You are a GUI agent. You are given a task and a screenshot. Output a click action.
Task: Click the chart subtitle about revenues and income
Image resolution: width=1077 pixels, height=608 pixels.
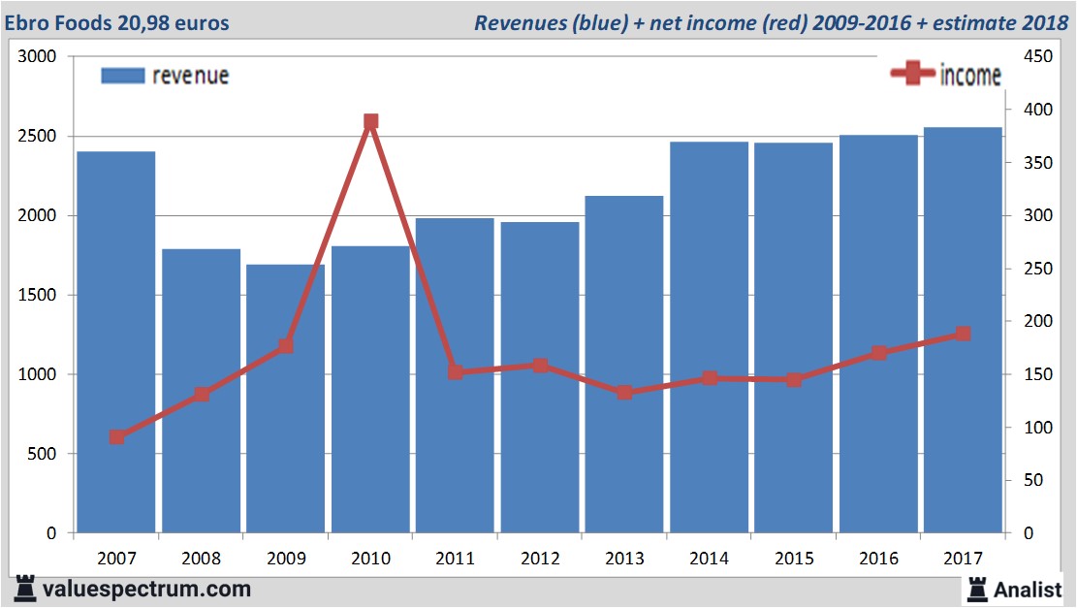point(770,22)
